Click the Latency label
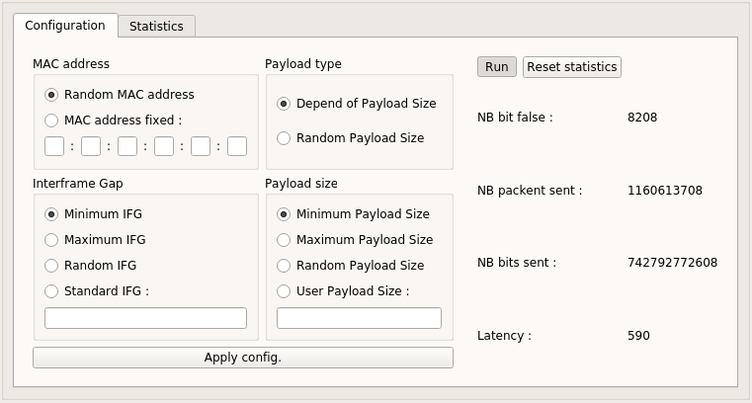Viewport: 752px width, 403px height. click(x=504, y=336)
